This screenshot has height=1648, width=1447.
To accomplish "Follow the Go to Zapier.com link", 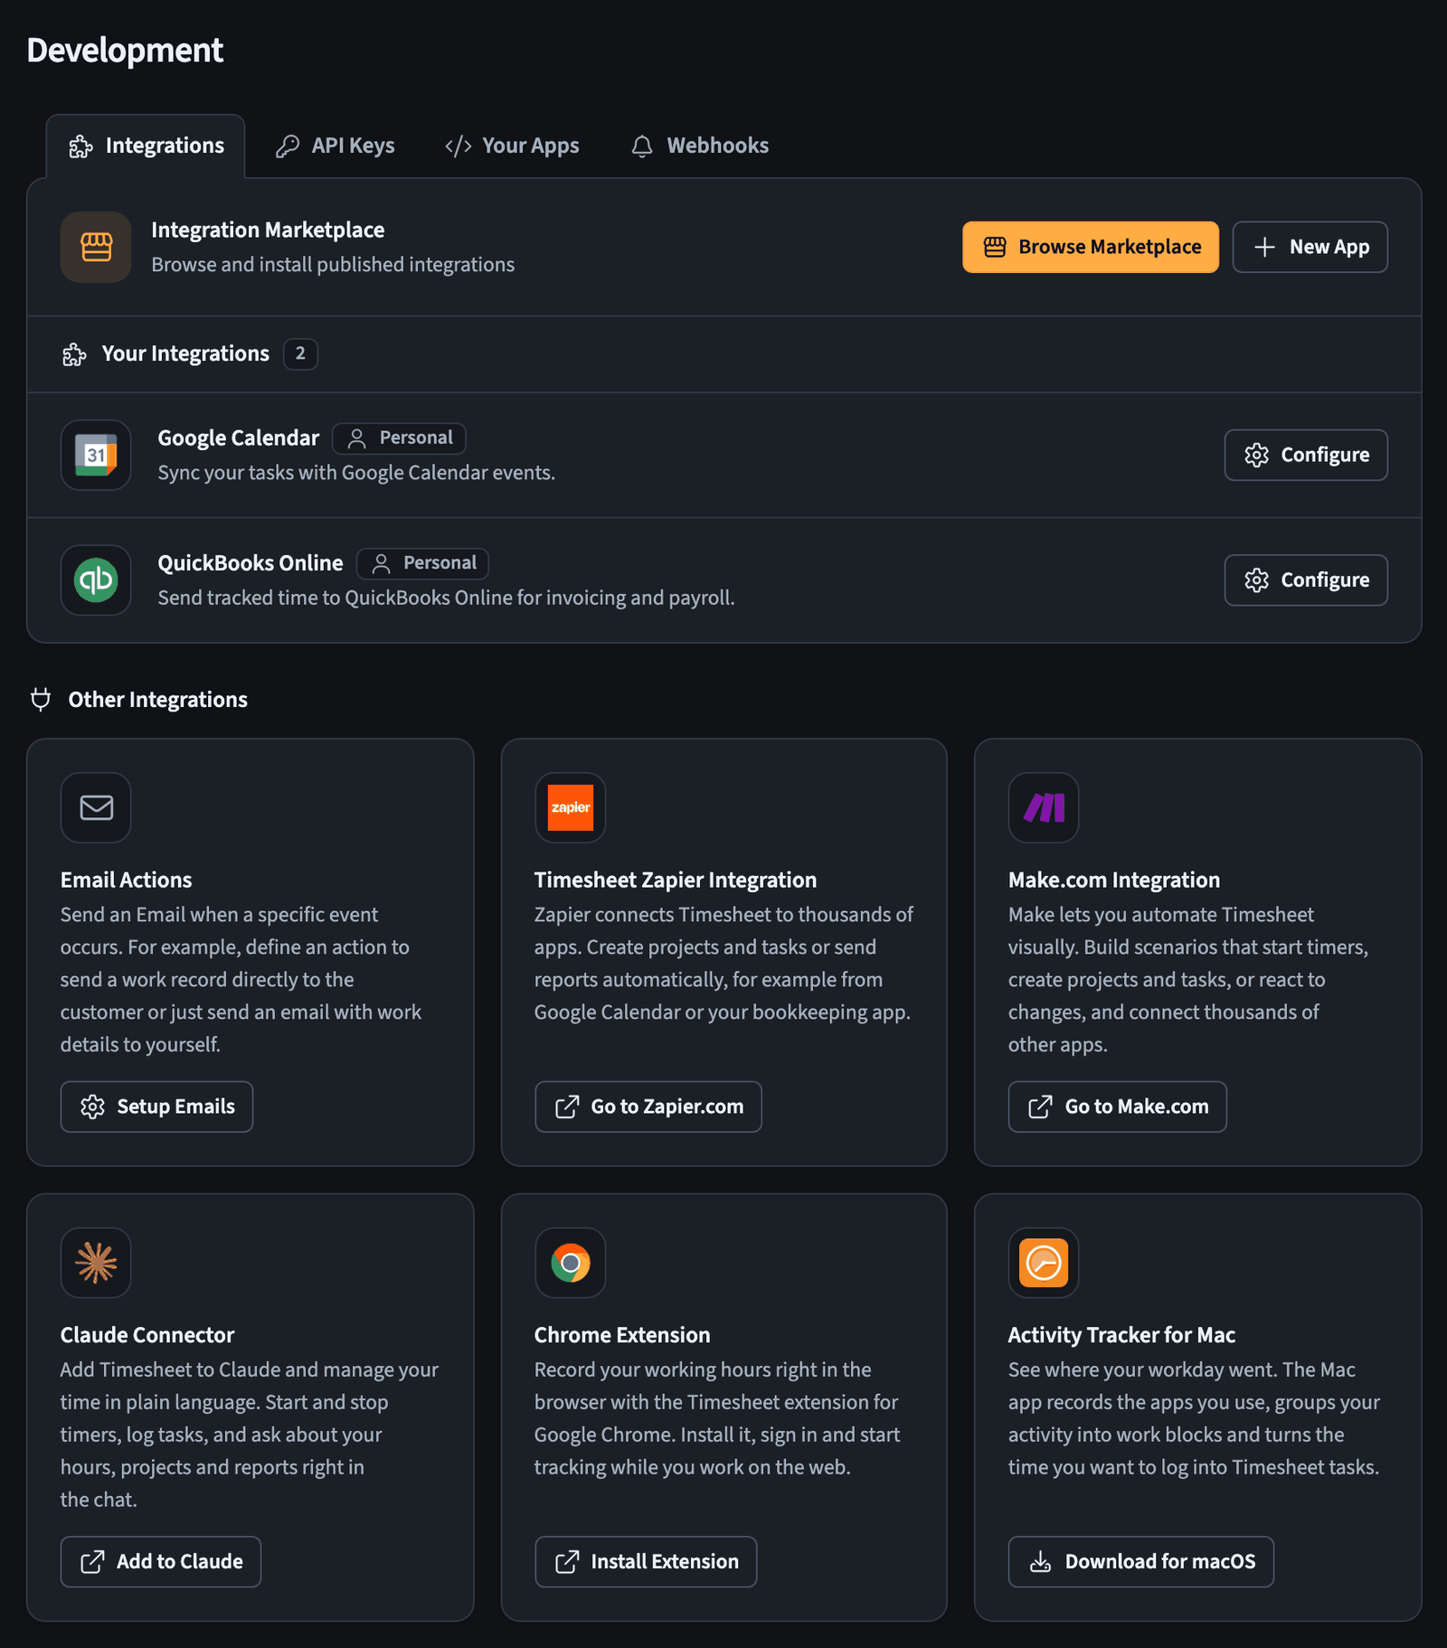I will (x=648, y=1107).
